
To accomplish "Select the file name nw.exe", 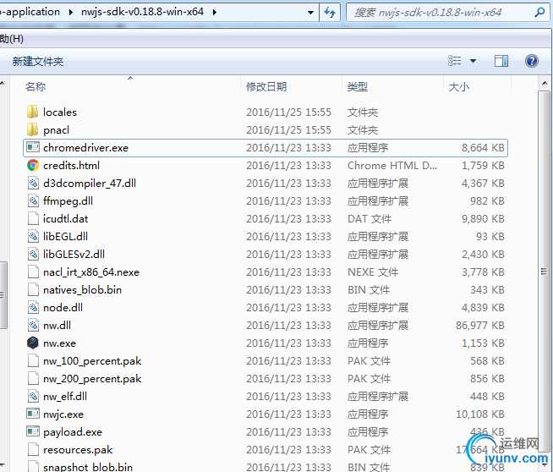I will click(59, 343).
